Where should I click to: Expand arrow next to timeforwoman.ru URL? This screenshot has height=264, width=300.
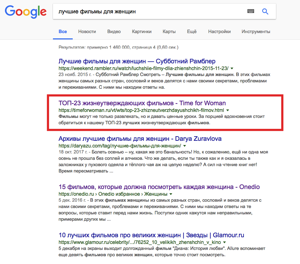click(x=228, y=110)
